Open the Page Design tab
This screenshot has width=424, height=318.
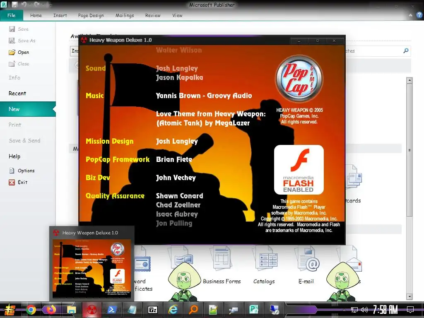tap(91, 15)
